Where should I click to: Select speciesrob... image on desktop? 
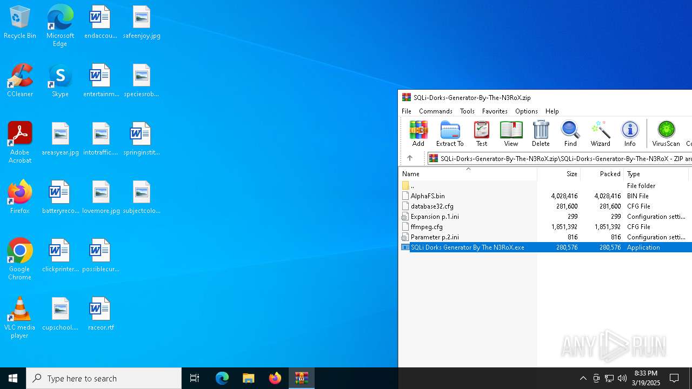pos(142,81)
